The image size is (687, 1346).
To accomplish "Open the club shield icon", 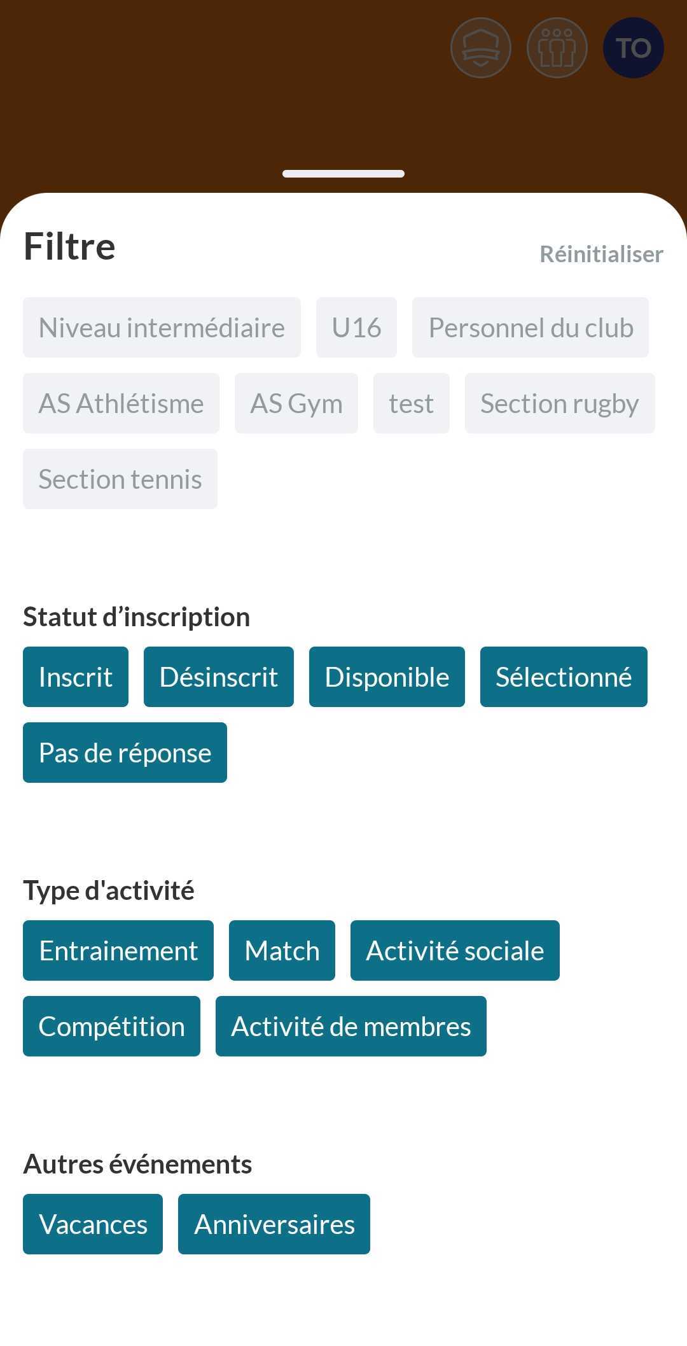I will tap(480, 48).
